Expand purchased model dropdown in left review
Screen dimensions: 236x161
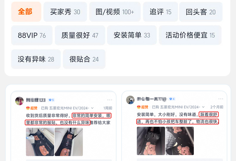[92, 108]
